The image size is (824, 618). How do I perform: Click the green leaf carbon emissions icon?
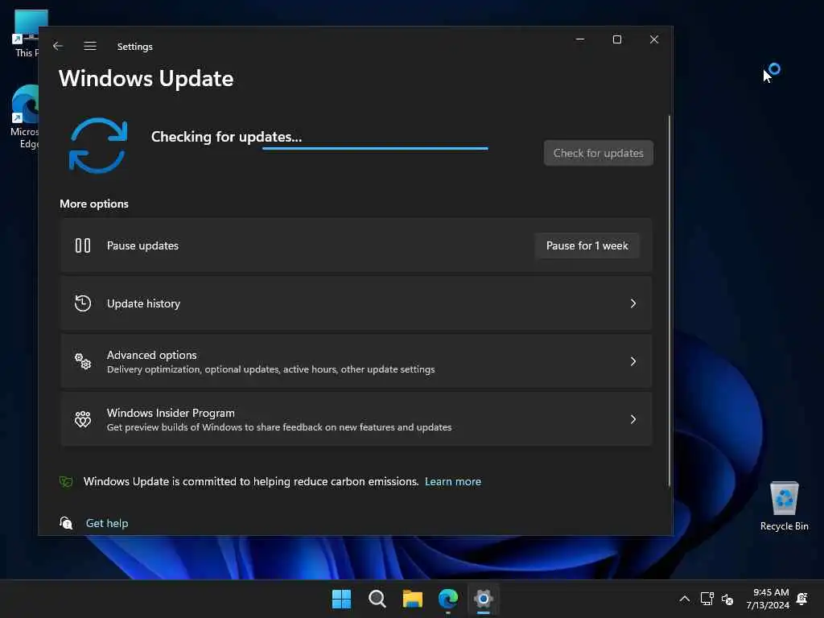66,481
